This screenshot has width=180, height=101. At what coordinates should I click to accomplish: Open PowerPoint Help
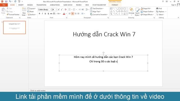point(163,1)
